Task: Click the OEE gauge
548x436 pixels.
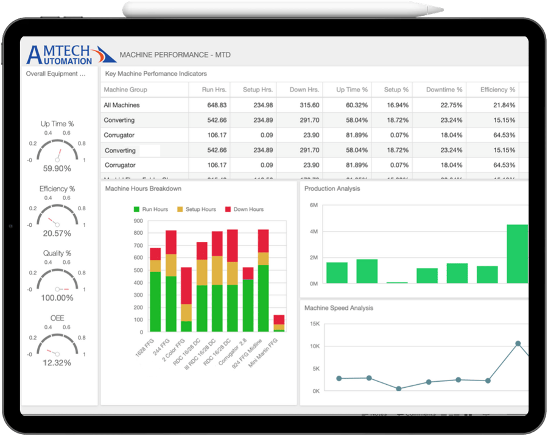Action: [x=58, y=351]
